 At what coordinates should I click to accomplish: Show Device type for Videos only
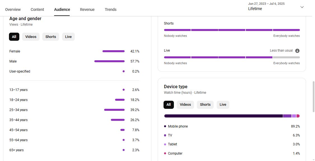tap(185, 105)
